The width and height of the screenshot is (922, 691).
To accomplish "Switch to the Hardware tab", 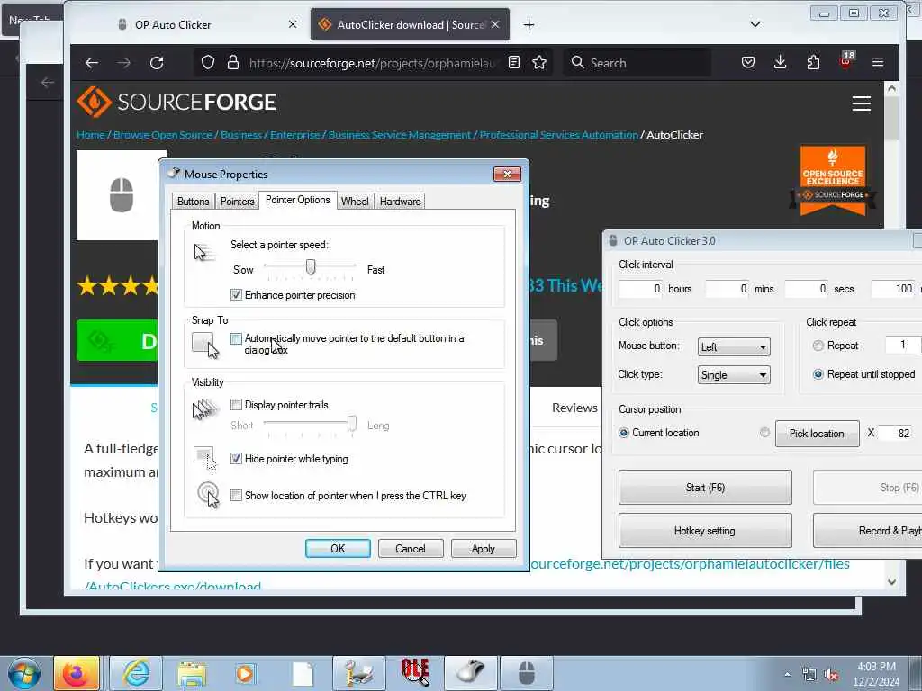I will [x=401, y=202].
